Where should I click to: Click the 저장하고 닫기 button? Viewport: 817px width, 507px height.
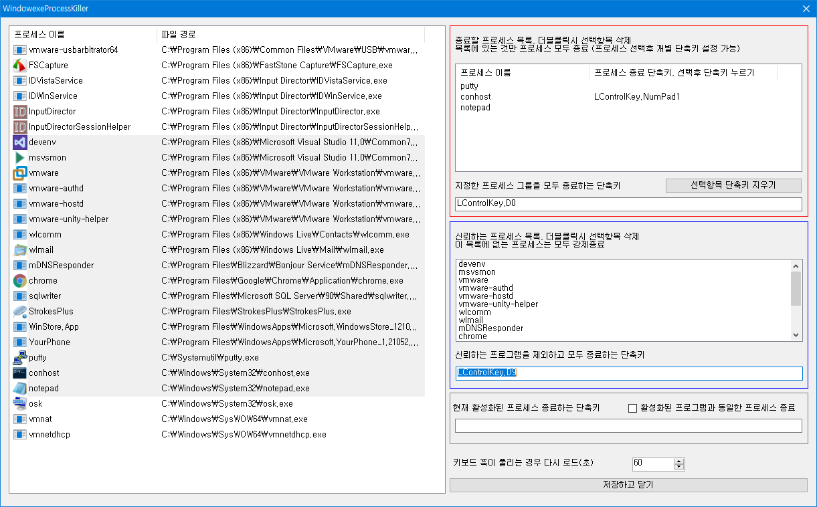coord(628,485)
